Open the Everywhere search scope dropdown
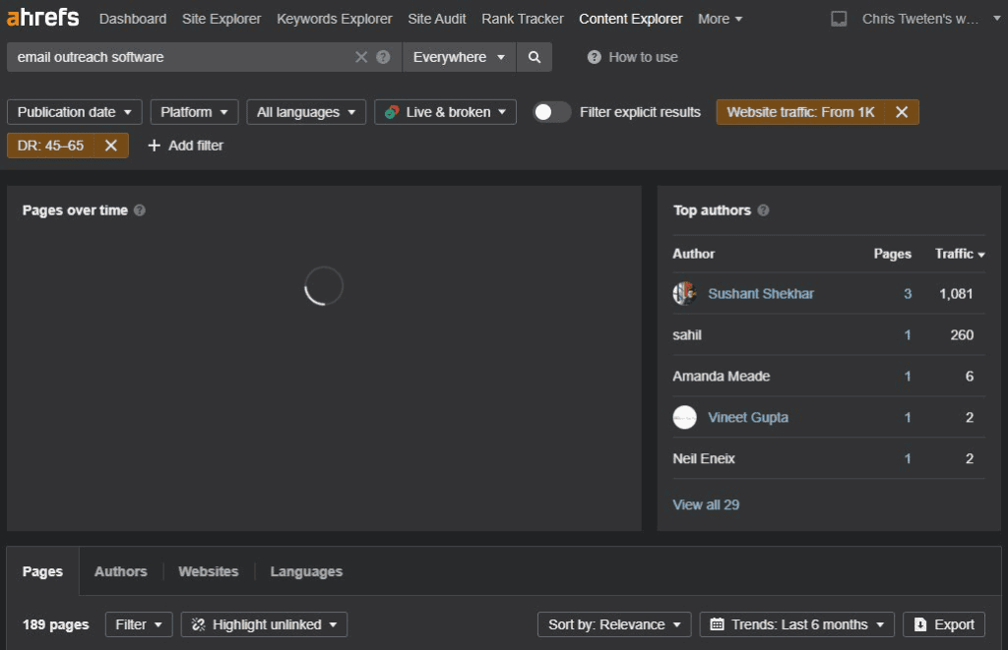 [459, 57]
